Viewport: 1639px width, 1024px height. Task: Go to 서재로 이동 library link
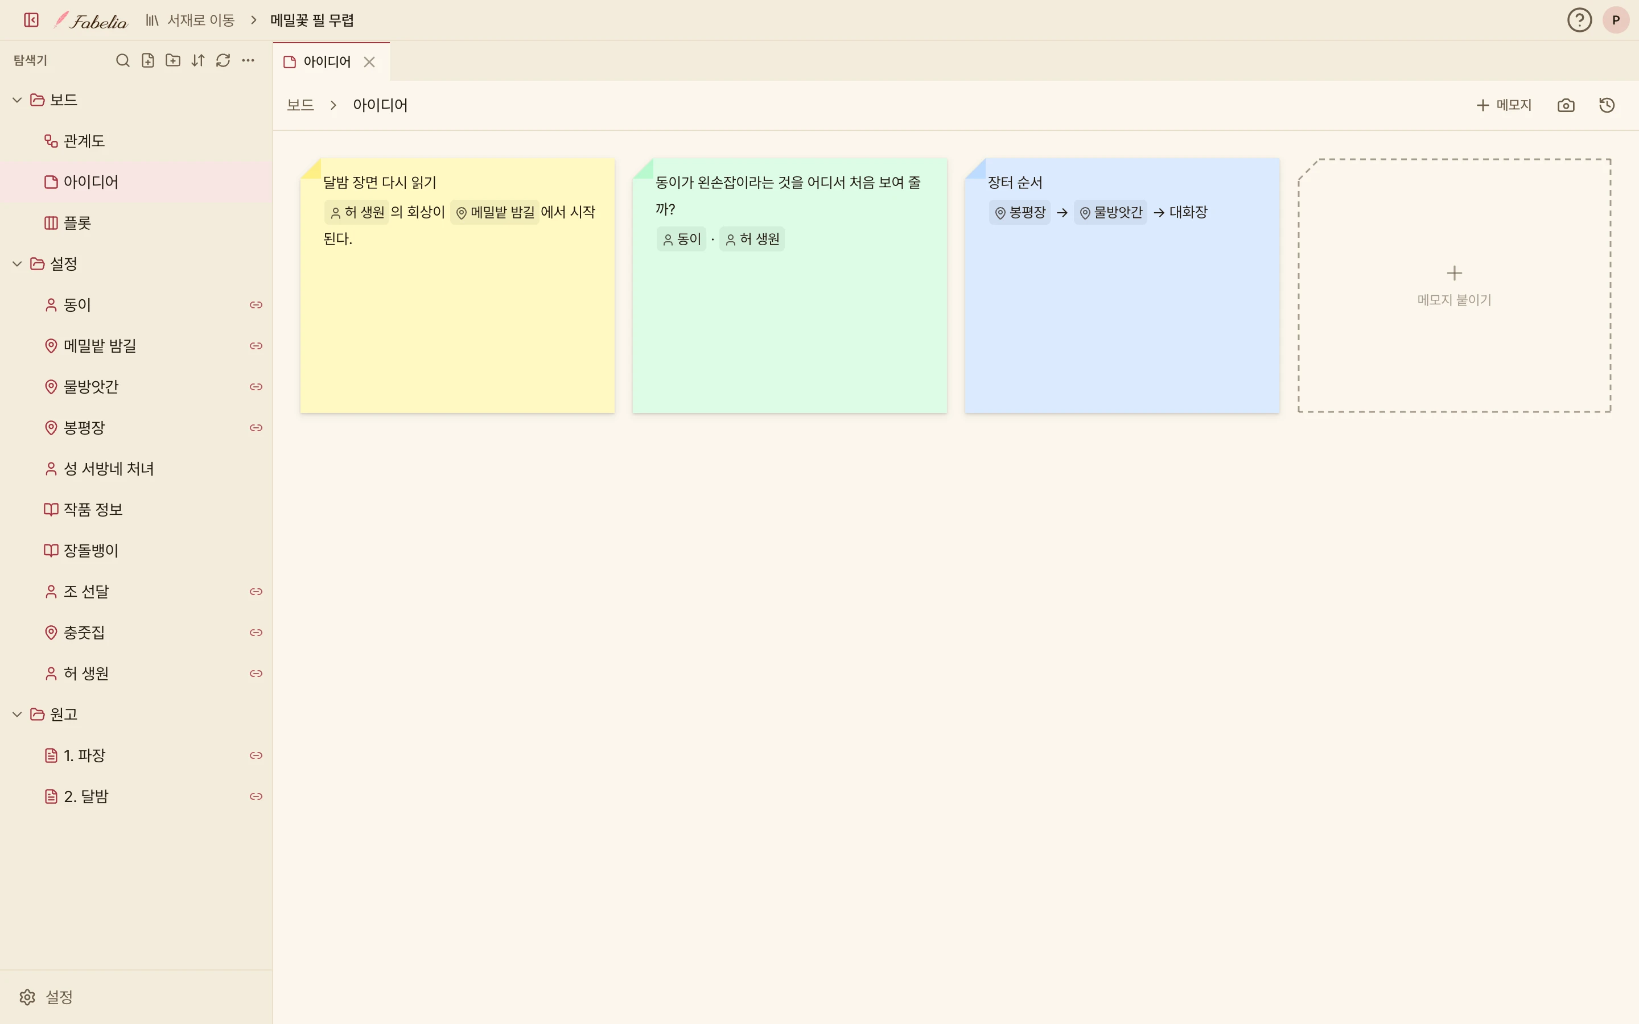click(190, 20)
